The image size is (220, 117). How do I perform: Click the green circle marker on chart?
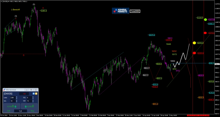click(x=205, y=19)
